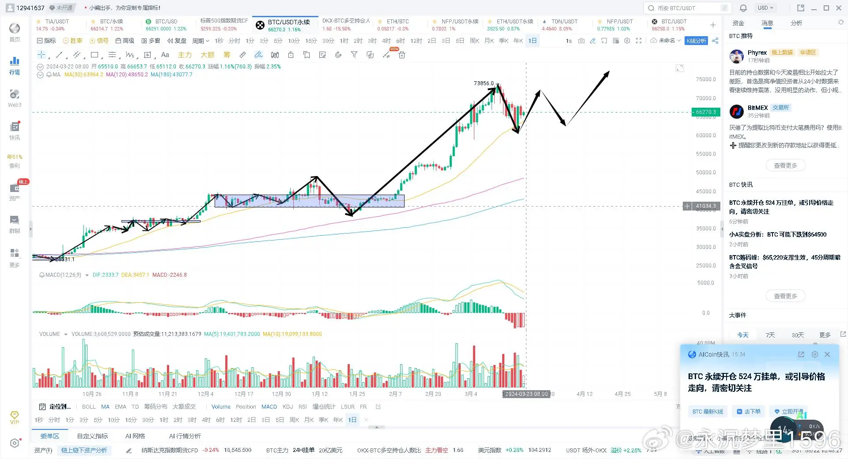Open the AI 行情分析 bottom tab
This screenshot has height=459, width=848.
(x=185, y=436)
